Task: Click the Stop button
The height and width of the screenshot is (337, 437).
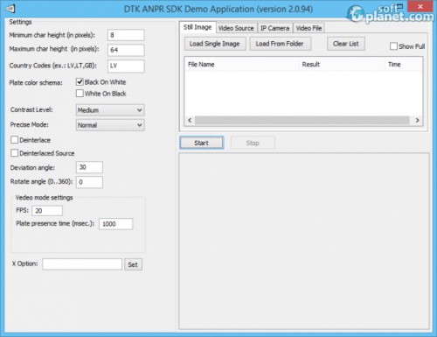Action: tap(253, 143)
